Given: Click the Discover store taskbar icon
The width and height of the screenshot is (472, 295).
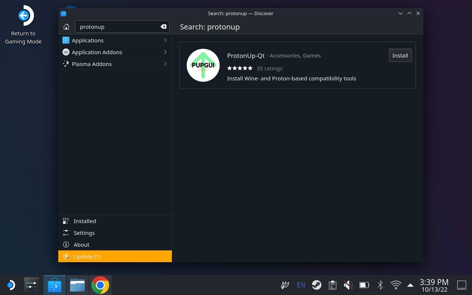Looking at the screenshot, I should (x=55, y=285).
